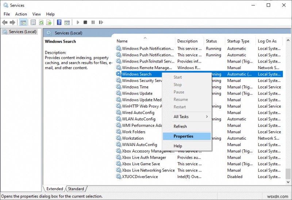This screenshot has height=200, width=292.
Task: Select the Windows Time service row
Action: coord(199,87)
